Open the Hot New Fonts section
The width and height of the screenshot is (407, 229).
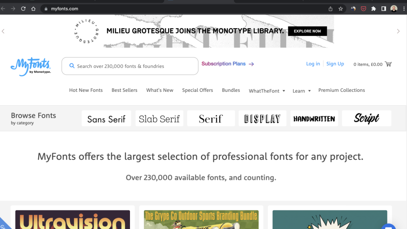86,90
